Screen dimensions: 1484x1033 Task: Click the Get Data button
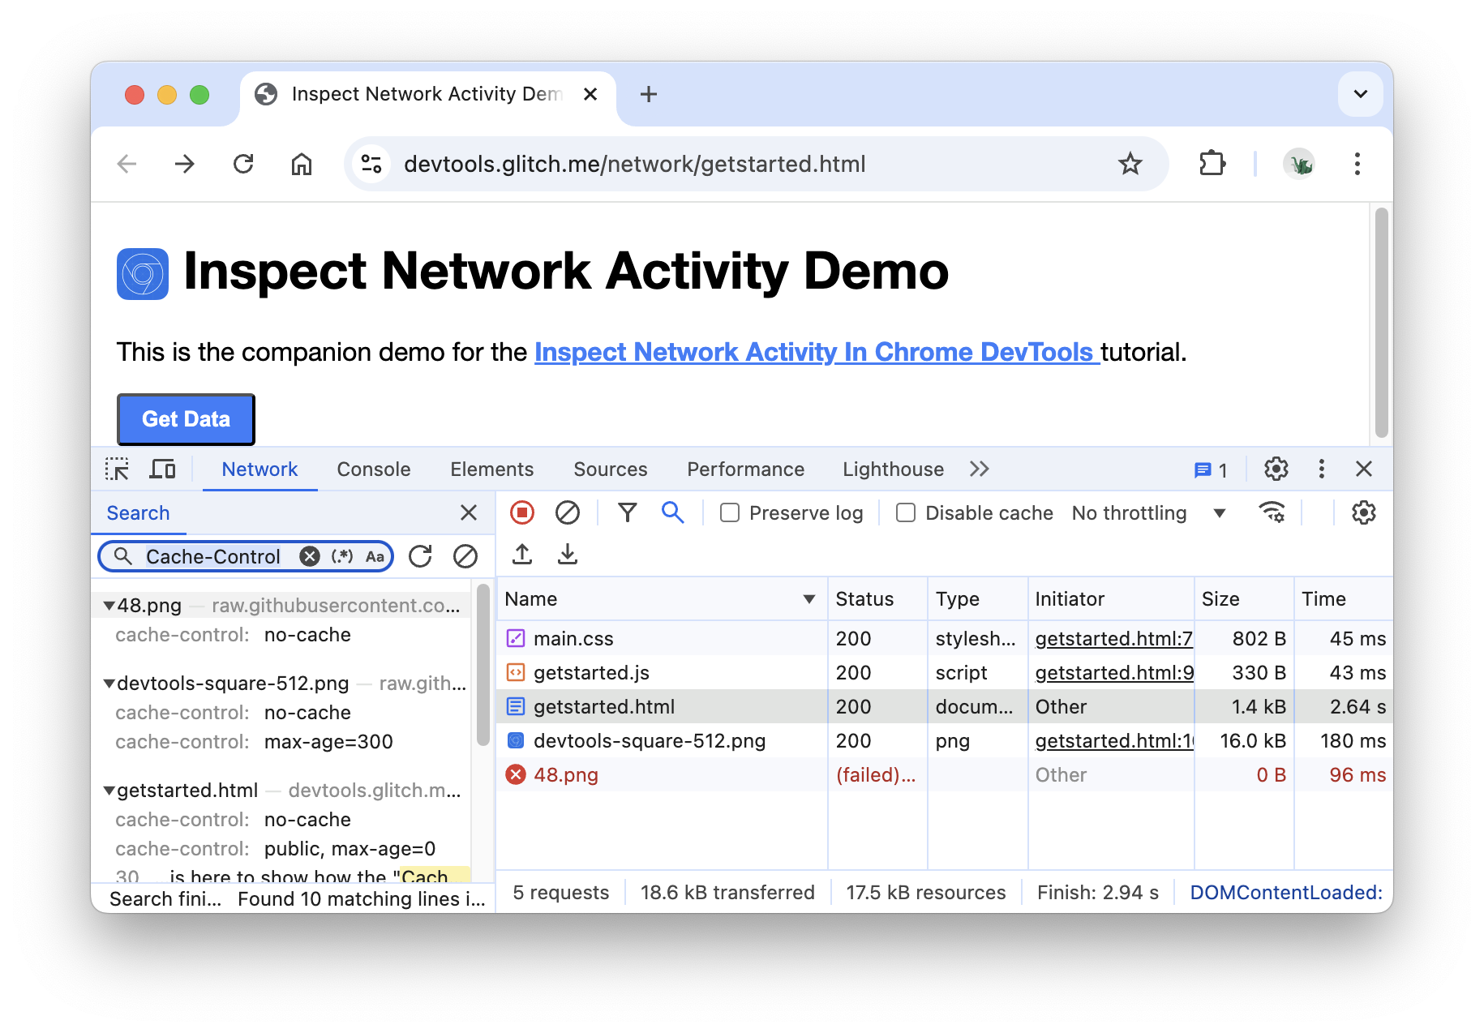pos(186,418)
